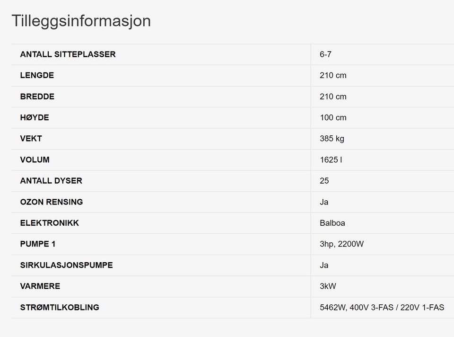Click the 25 nozzle count value
The height and width of the screenshot is (337, 454).
pos(324,181)
